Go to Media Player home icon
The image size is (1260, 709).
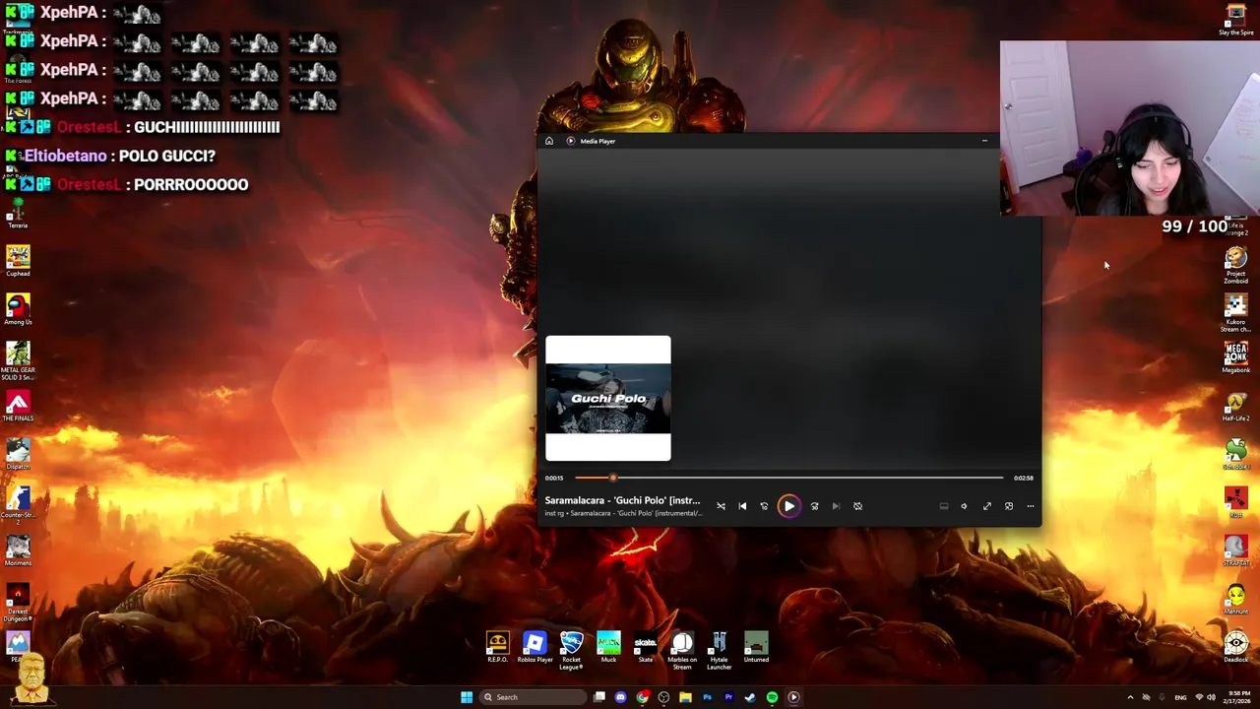tap(549, 141)
